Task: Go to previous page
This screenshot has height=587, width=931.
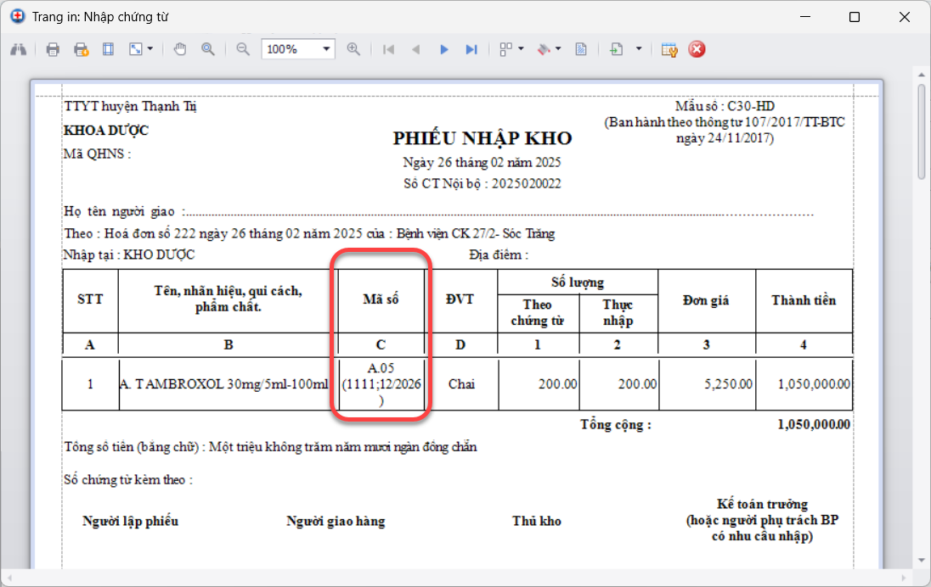Action: click(x=416, y=49)
